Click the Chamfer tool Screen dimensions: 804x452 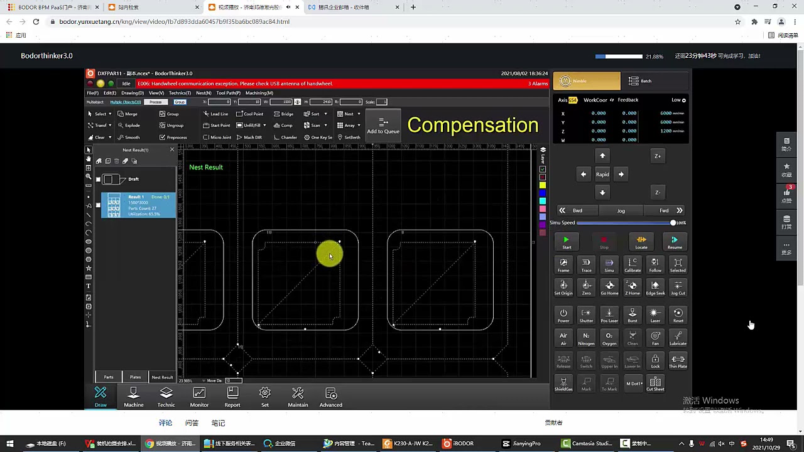point(285,137)
